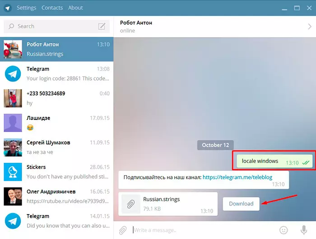This screenshot has width=316, height=239.
Task: Open the emoji picker smiley icon
Action: (283, 230)
